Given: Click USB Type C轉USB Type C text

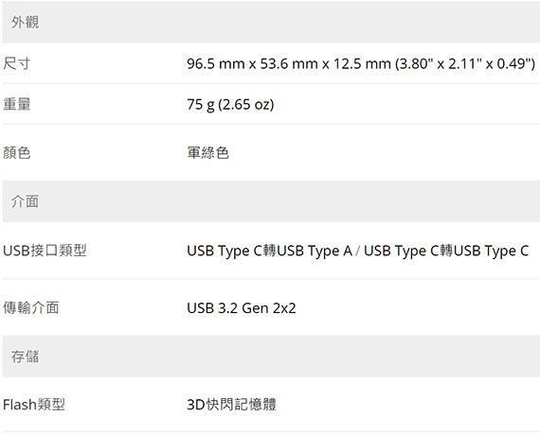Looking at the screenshot, I should coord(446,251).
